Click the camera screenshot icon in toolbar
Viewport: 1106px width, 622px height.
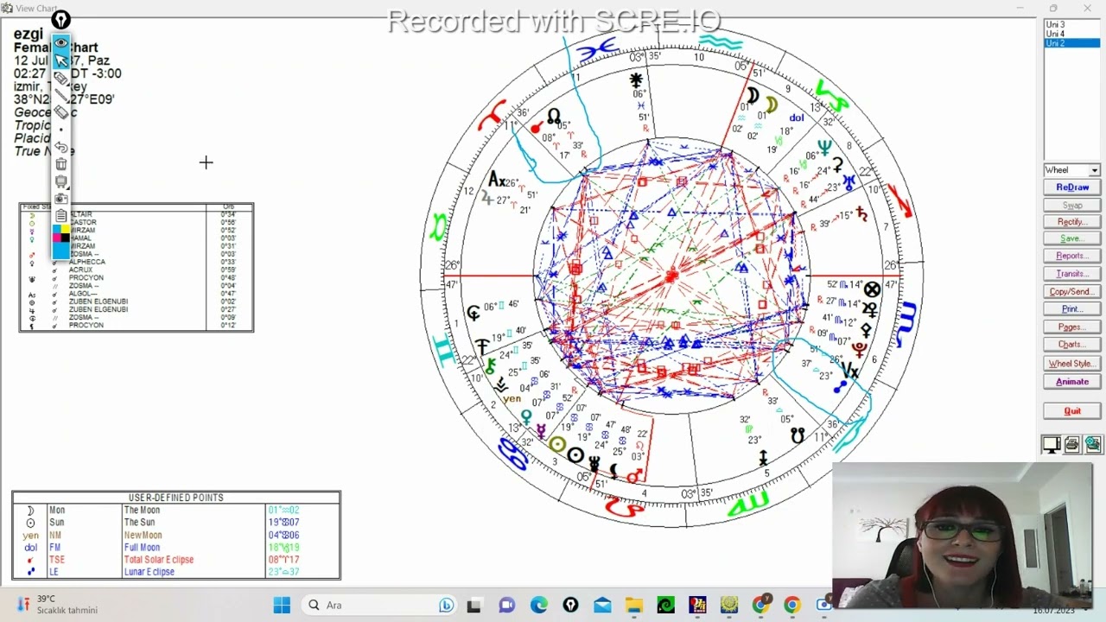pos(60,199)
